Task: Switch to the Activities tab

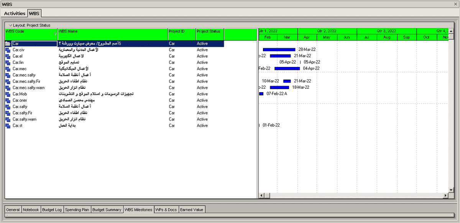Action: coord(15,13)
